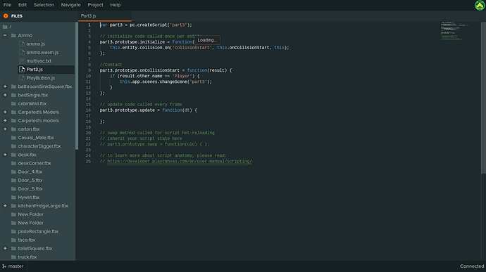Viewport: 486px width, 272px height.
Task: Click line number 16 in gutter
Action: (89, 110)
